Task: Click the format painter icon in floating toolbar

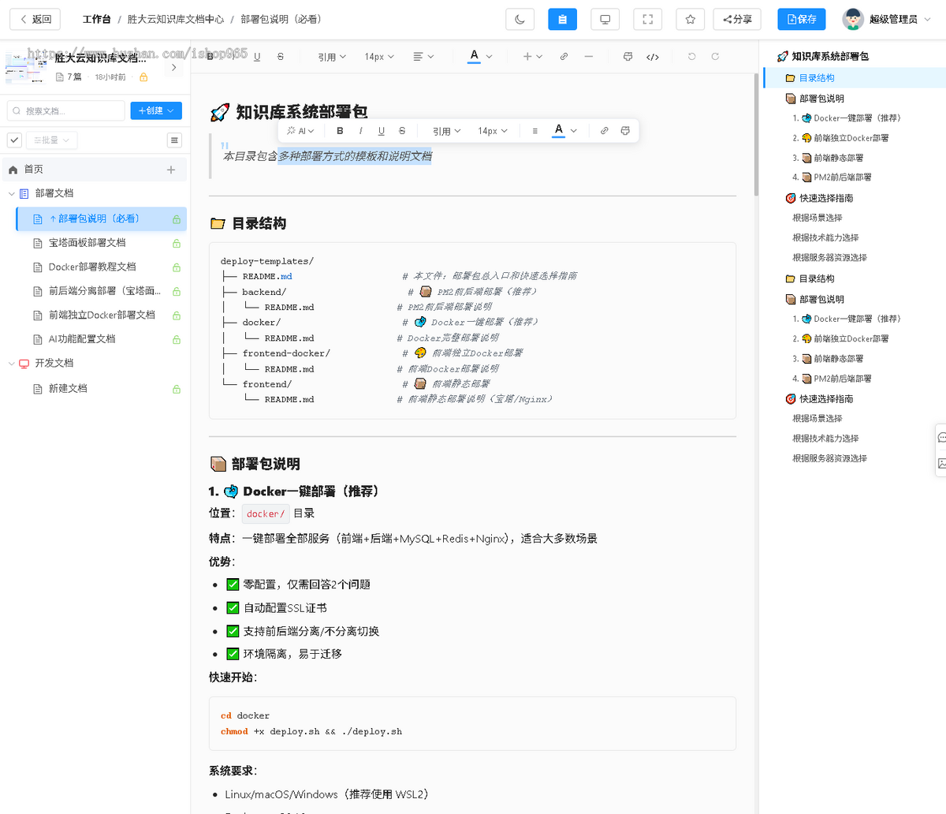Action: 625,131
